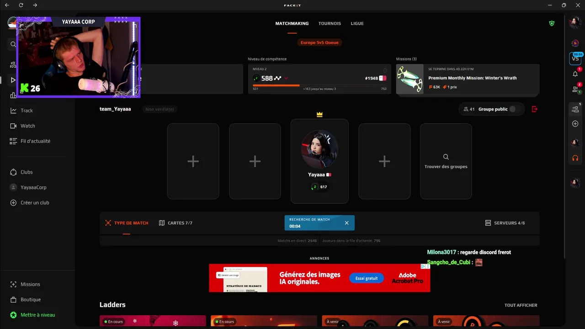Open the notifications bell
Viewport: 585px width, 329px height.
pyautogui.click(x=575, y=74)
